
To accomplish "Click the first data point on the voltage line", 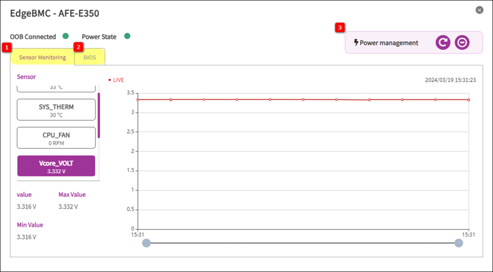I will click(138, 99).
